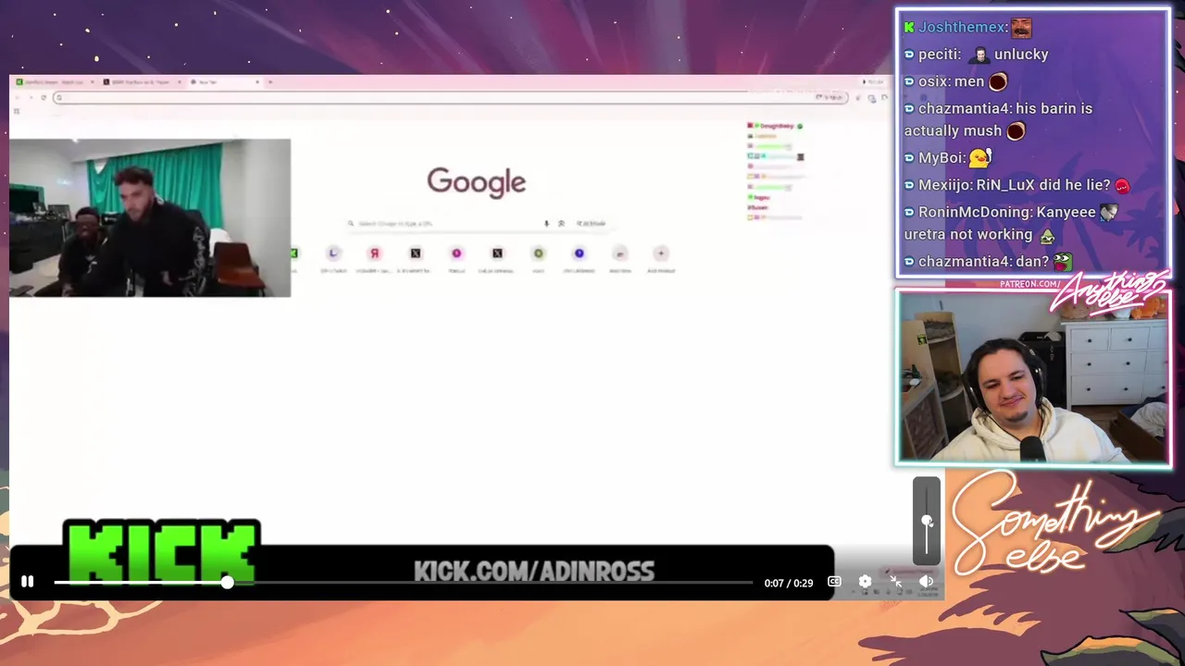The image size is (1185, 666).
Task: Click the DoughBaby name in the in-video chat
Action: pyautogui.click(x=776, y=126)
